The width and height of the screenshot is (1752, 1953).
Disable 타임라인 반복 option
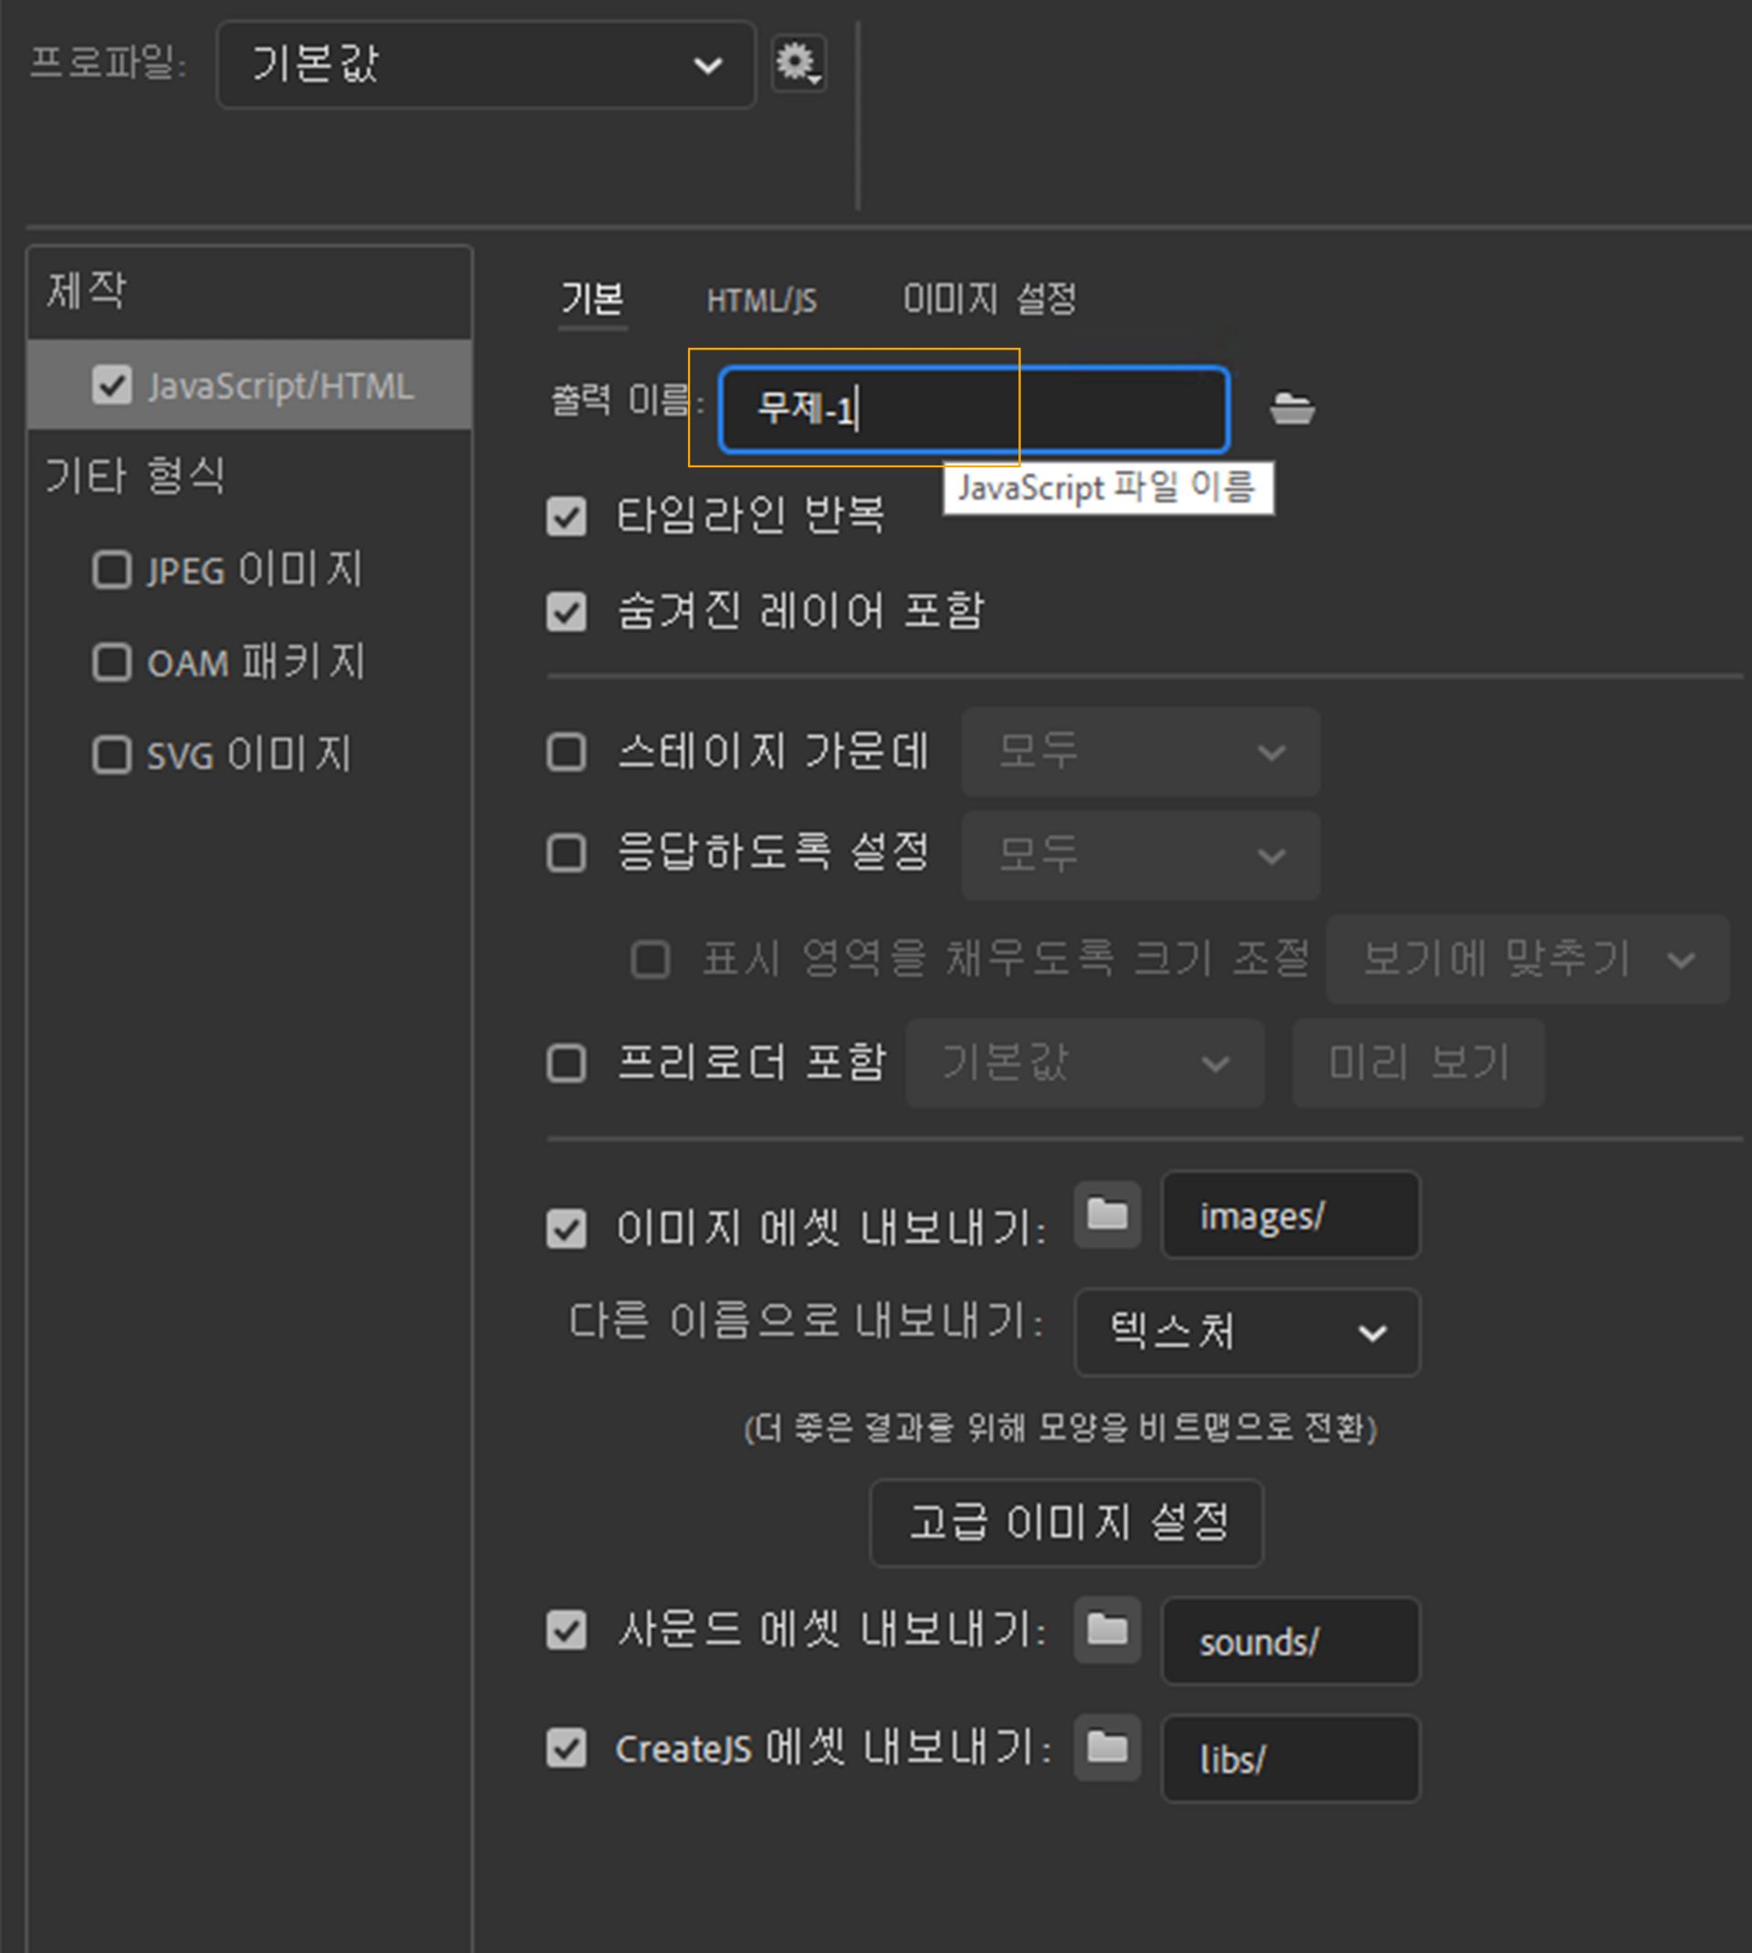click(566, 517)
